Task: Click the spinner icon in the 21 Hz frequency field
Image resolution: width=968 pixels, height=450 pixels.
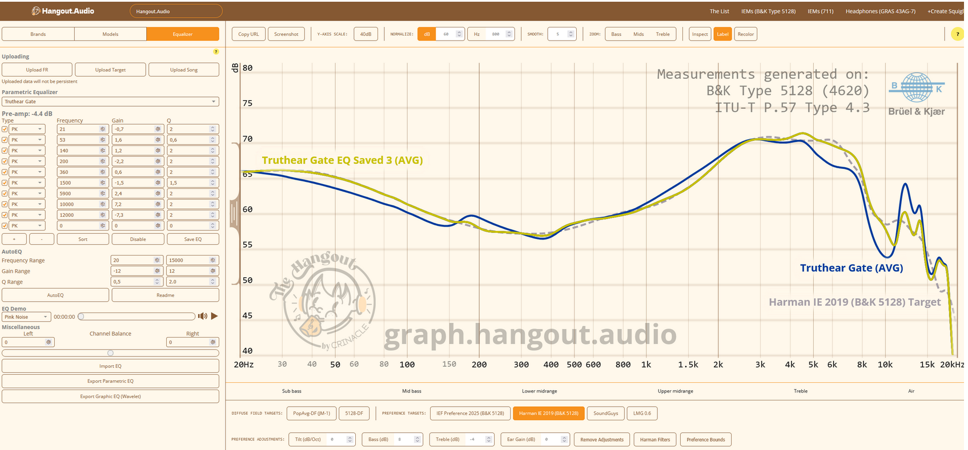Action: (x=103, y=129)
